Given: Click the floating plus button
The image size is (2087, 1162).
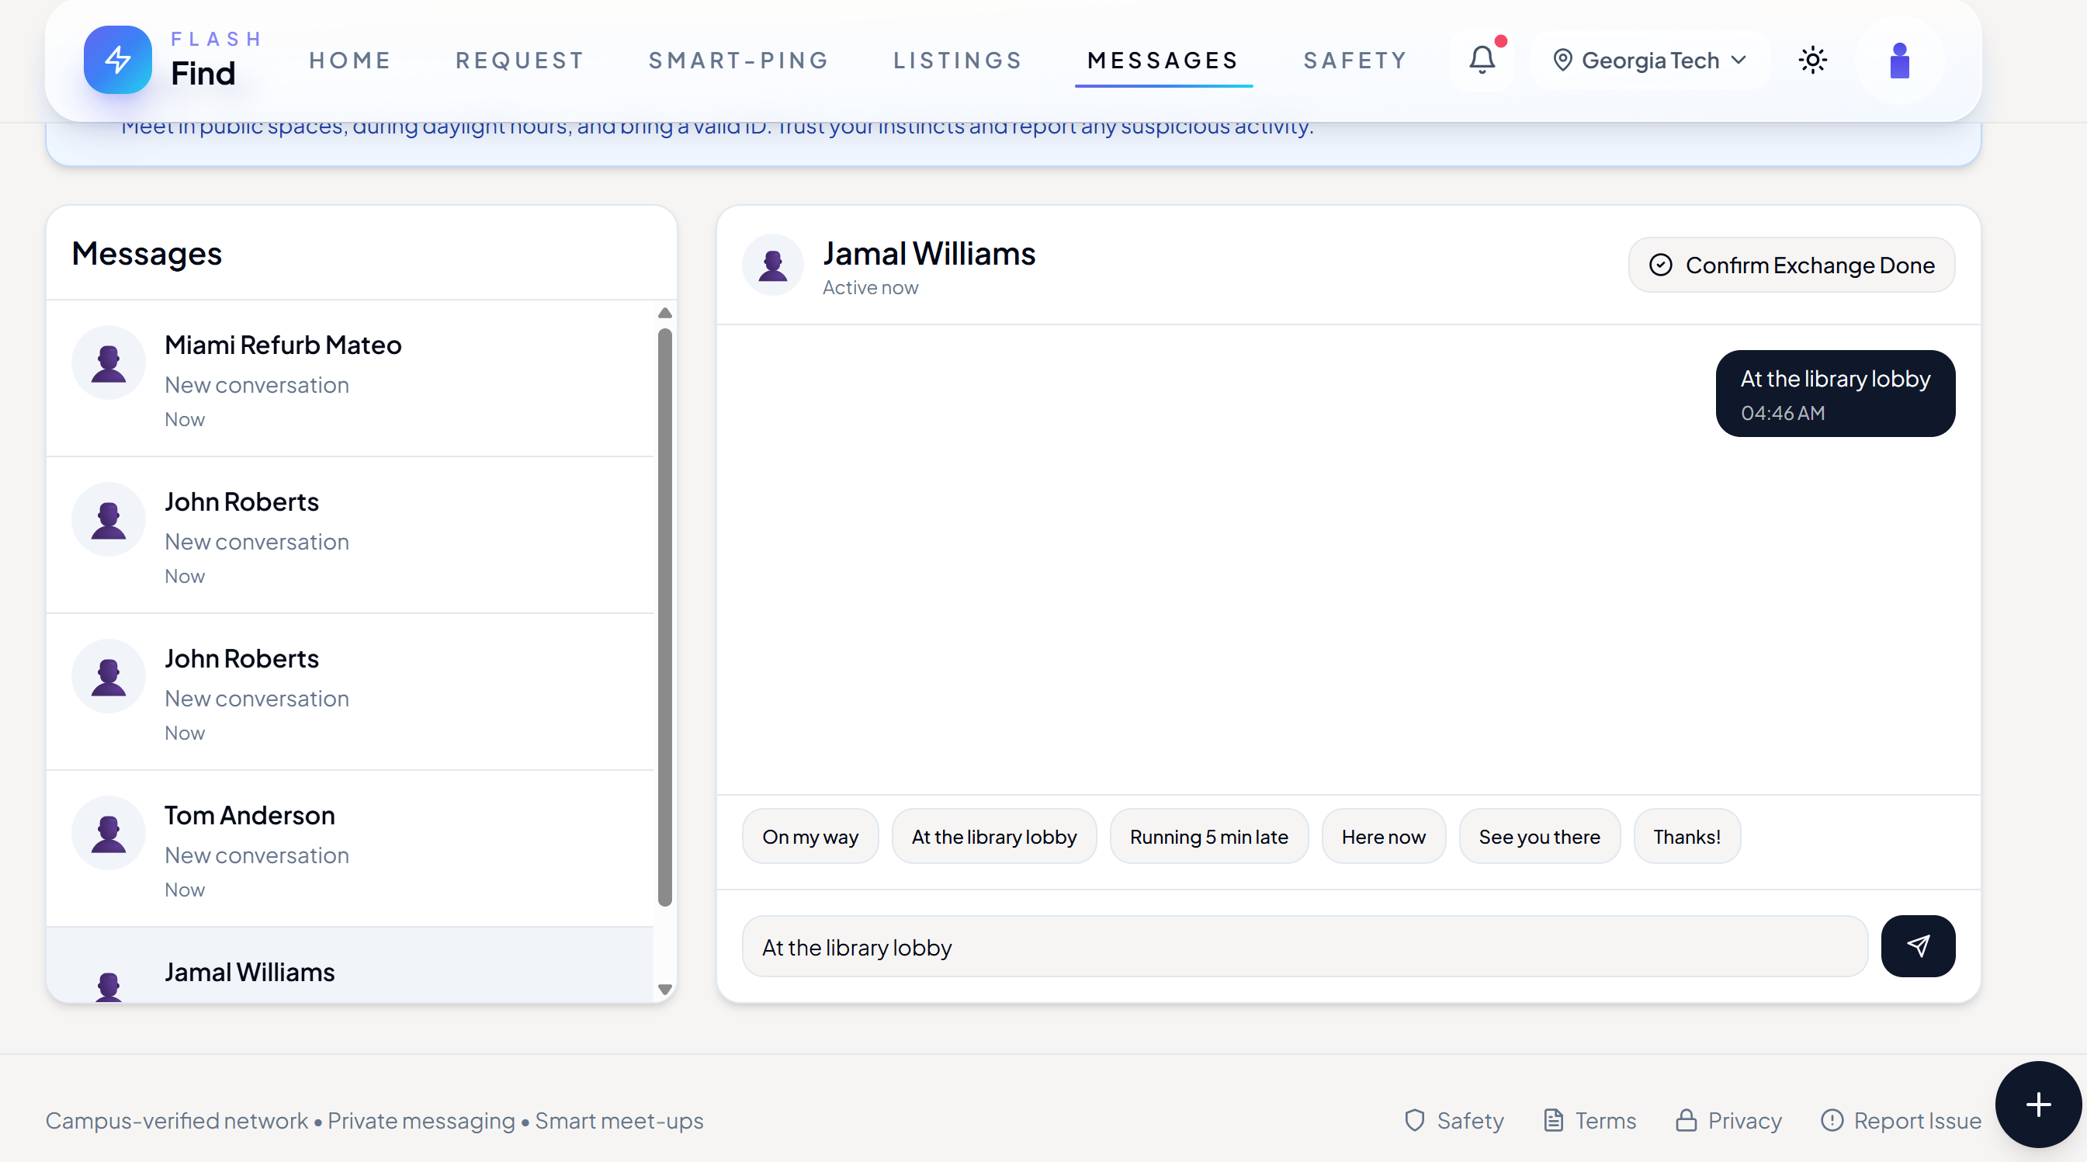Looking at the screenshot, I should click(x=2037, y=1104).
